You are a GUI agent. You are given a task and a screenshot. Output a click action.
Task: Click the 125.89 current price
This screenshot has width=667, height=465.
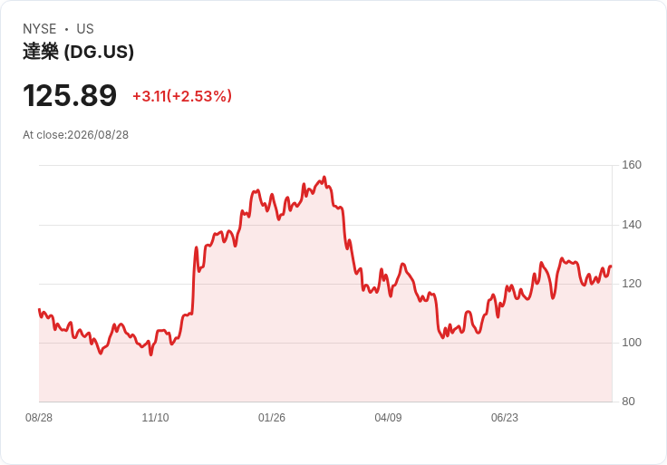70,95
